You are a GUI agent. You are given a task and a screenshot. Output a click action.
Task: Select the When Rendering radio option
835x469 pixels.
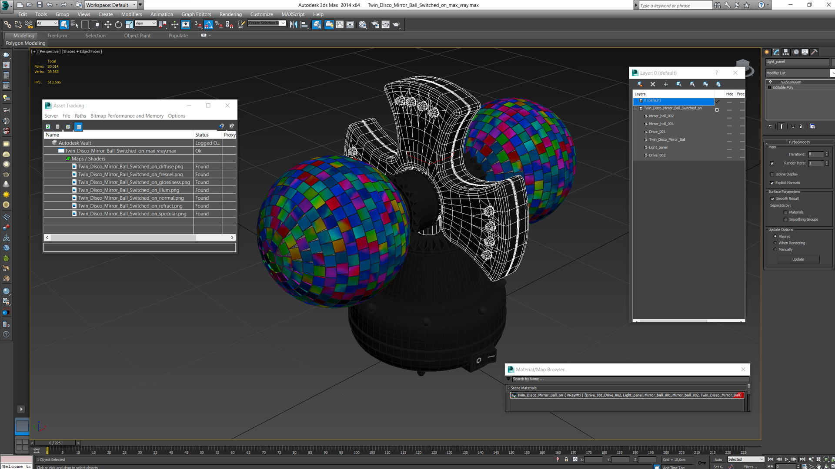[775, 243]
